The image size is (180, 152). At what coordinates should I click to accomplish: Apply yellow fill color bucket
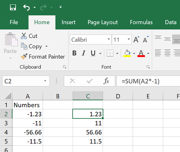[127, 53]
